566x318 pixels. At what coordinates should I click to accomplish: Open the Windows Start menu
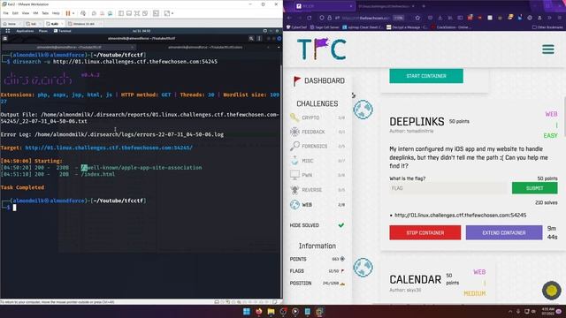(247, 312)
